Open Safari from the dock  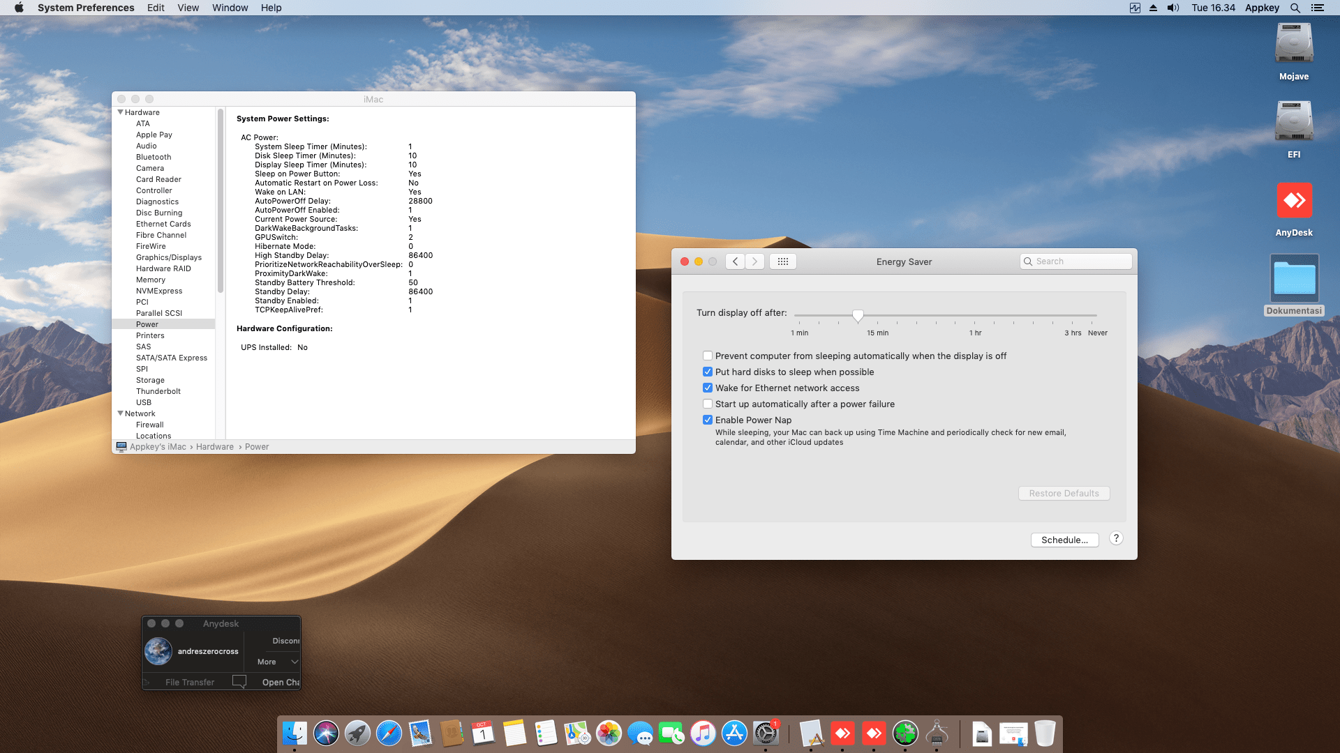[x=389, y=733]
